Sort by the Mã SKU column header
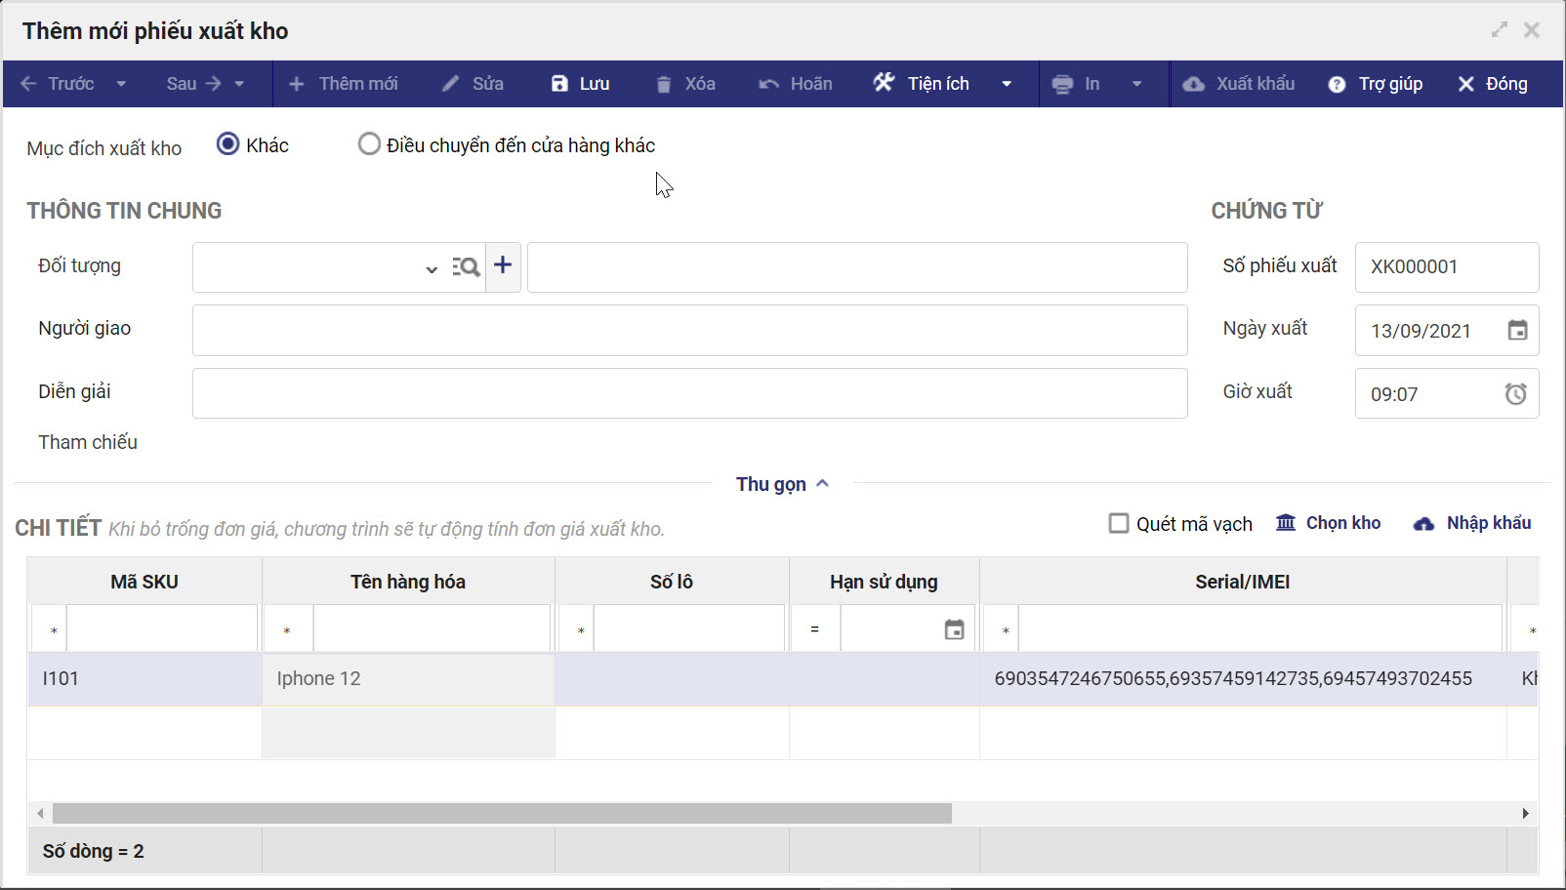This screenshot has height=890, width=1566. pyautogui.click(x=144, y=582)
